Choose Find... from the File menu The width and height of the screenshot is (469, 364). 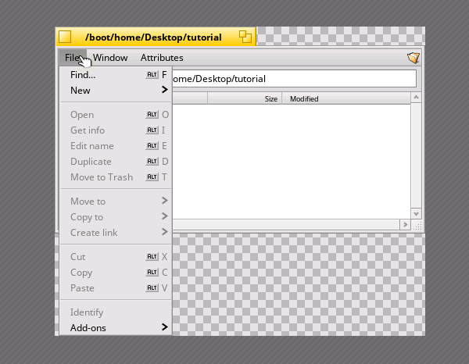pos(83,75)
